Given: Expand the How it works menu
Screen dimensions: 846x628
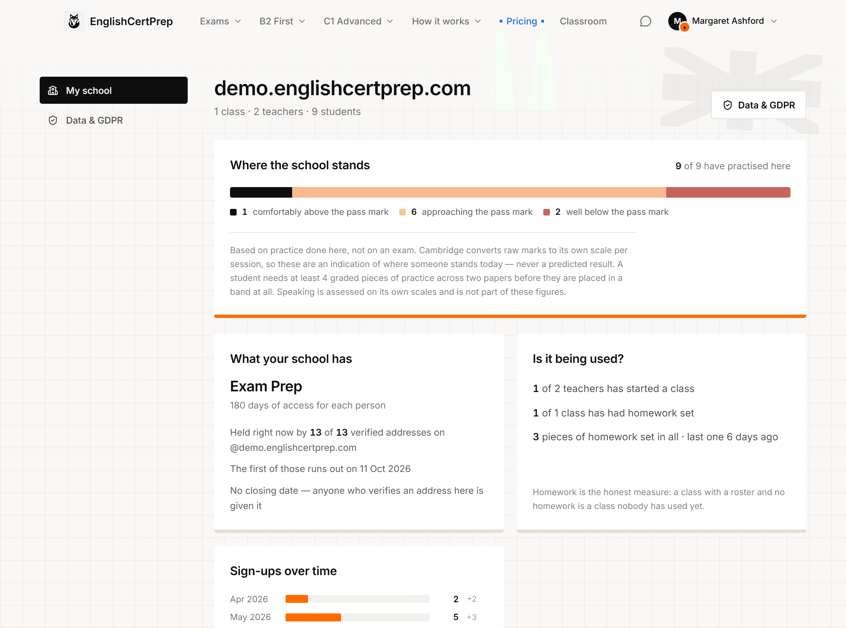Looking at the screenshot, I should point(446,21).
